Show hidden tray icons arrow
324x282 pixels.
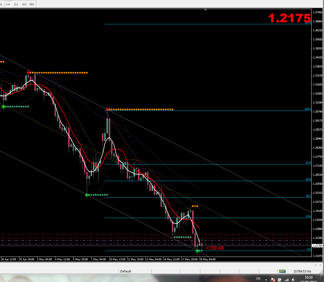pos(266,280)
